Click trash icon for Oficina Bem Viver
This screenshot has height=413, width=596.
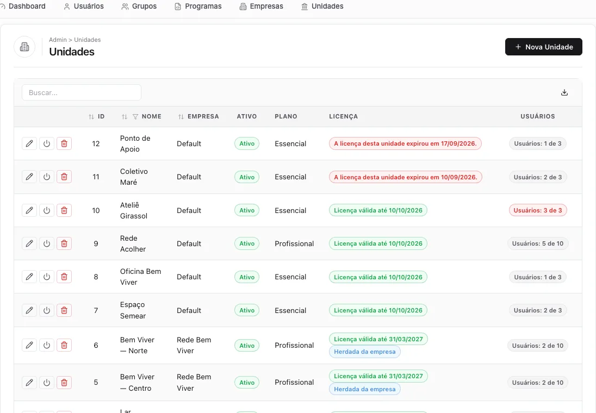pos(64,277)
